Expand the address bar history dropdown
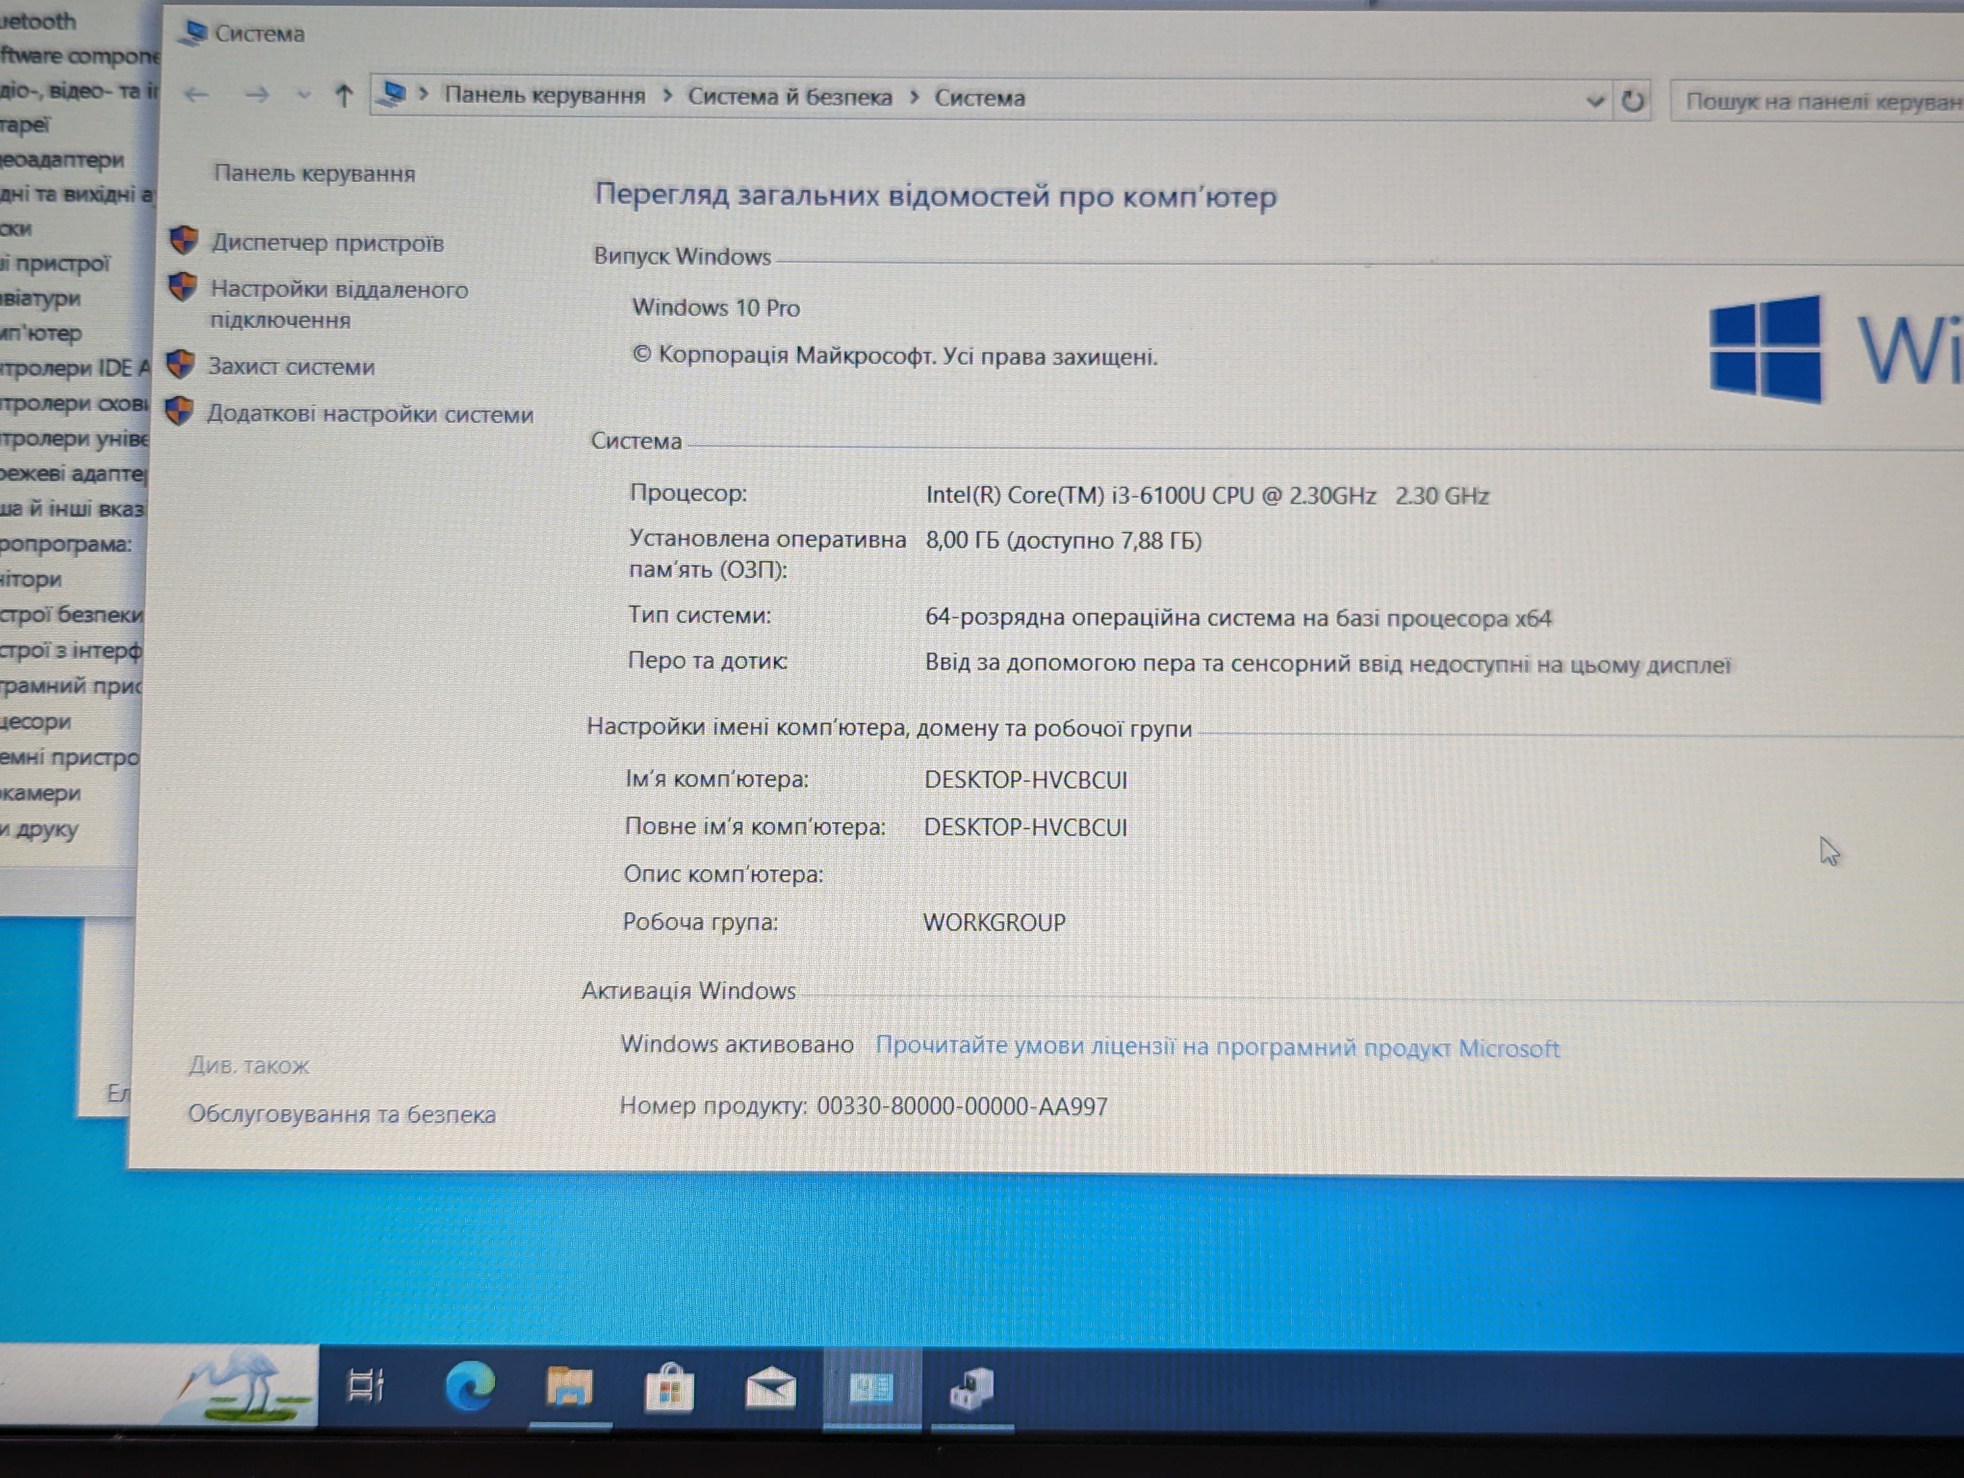Screen dimensions: 1964x1478 tap(1595, 100)
